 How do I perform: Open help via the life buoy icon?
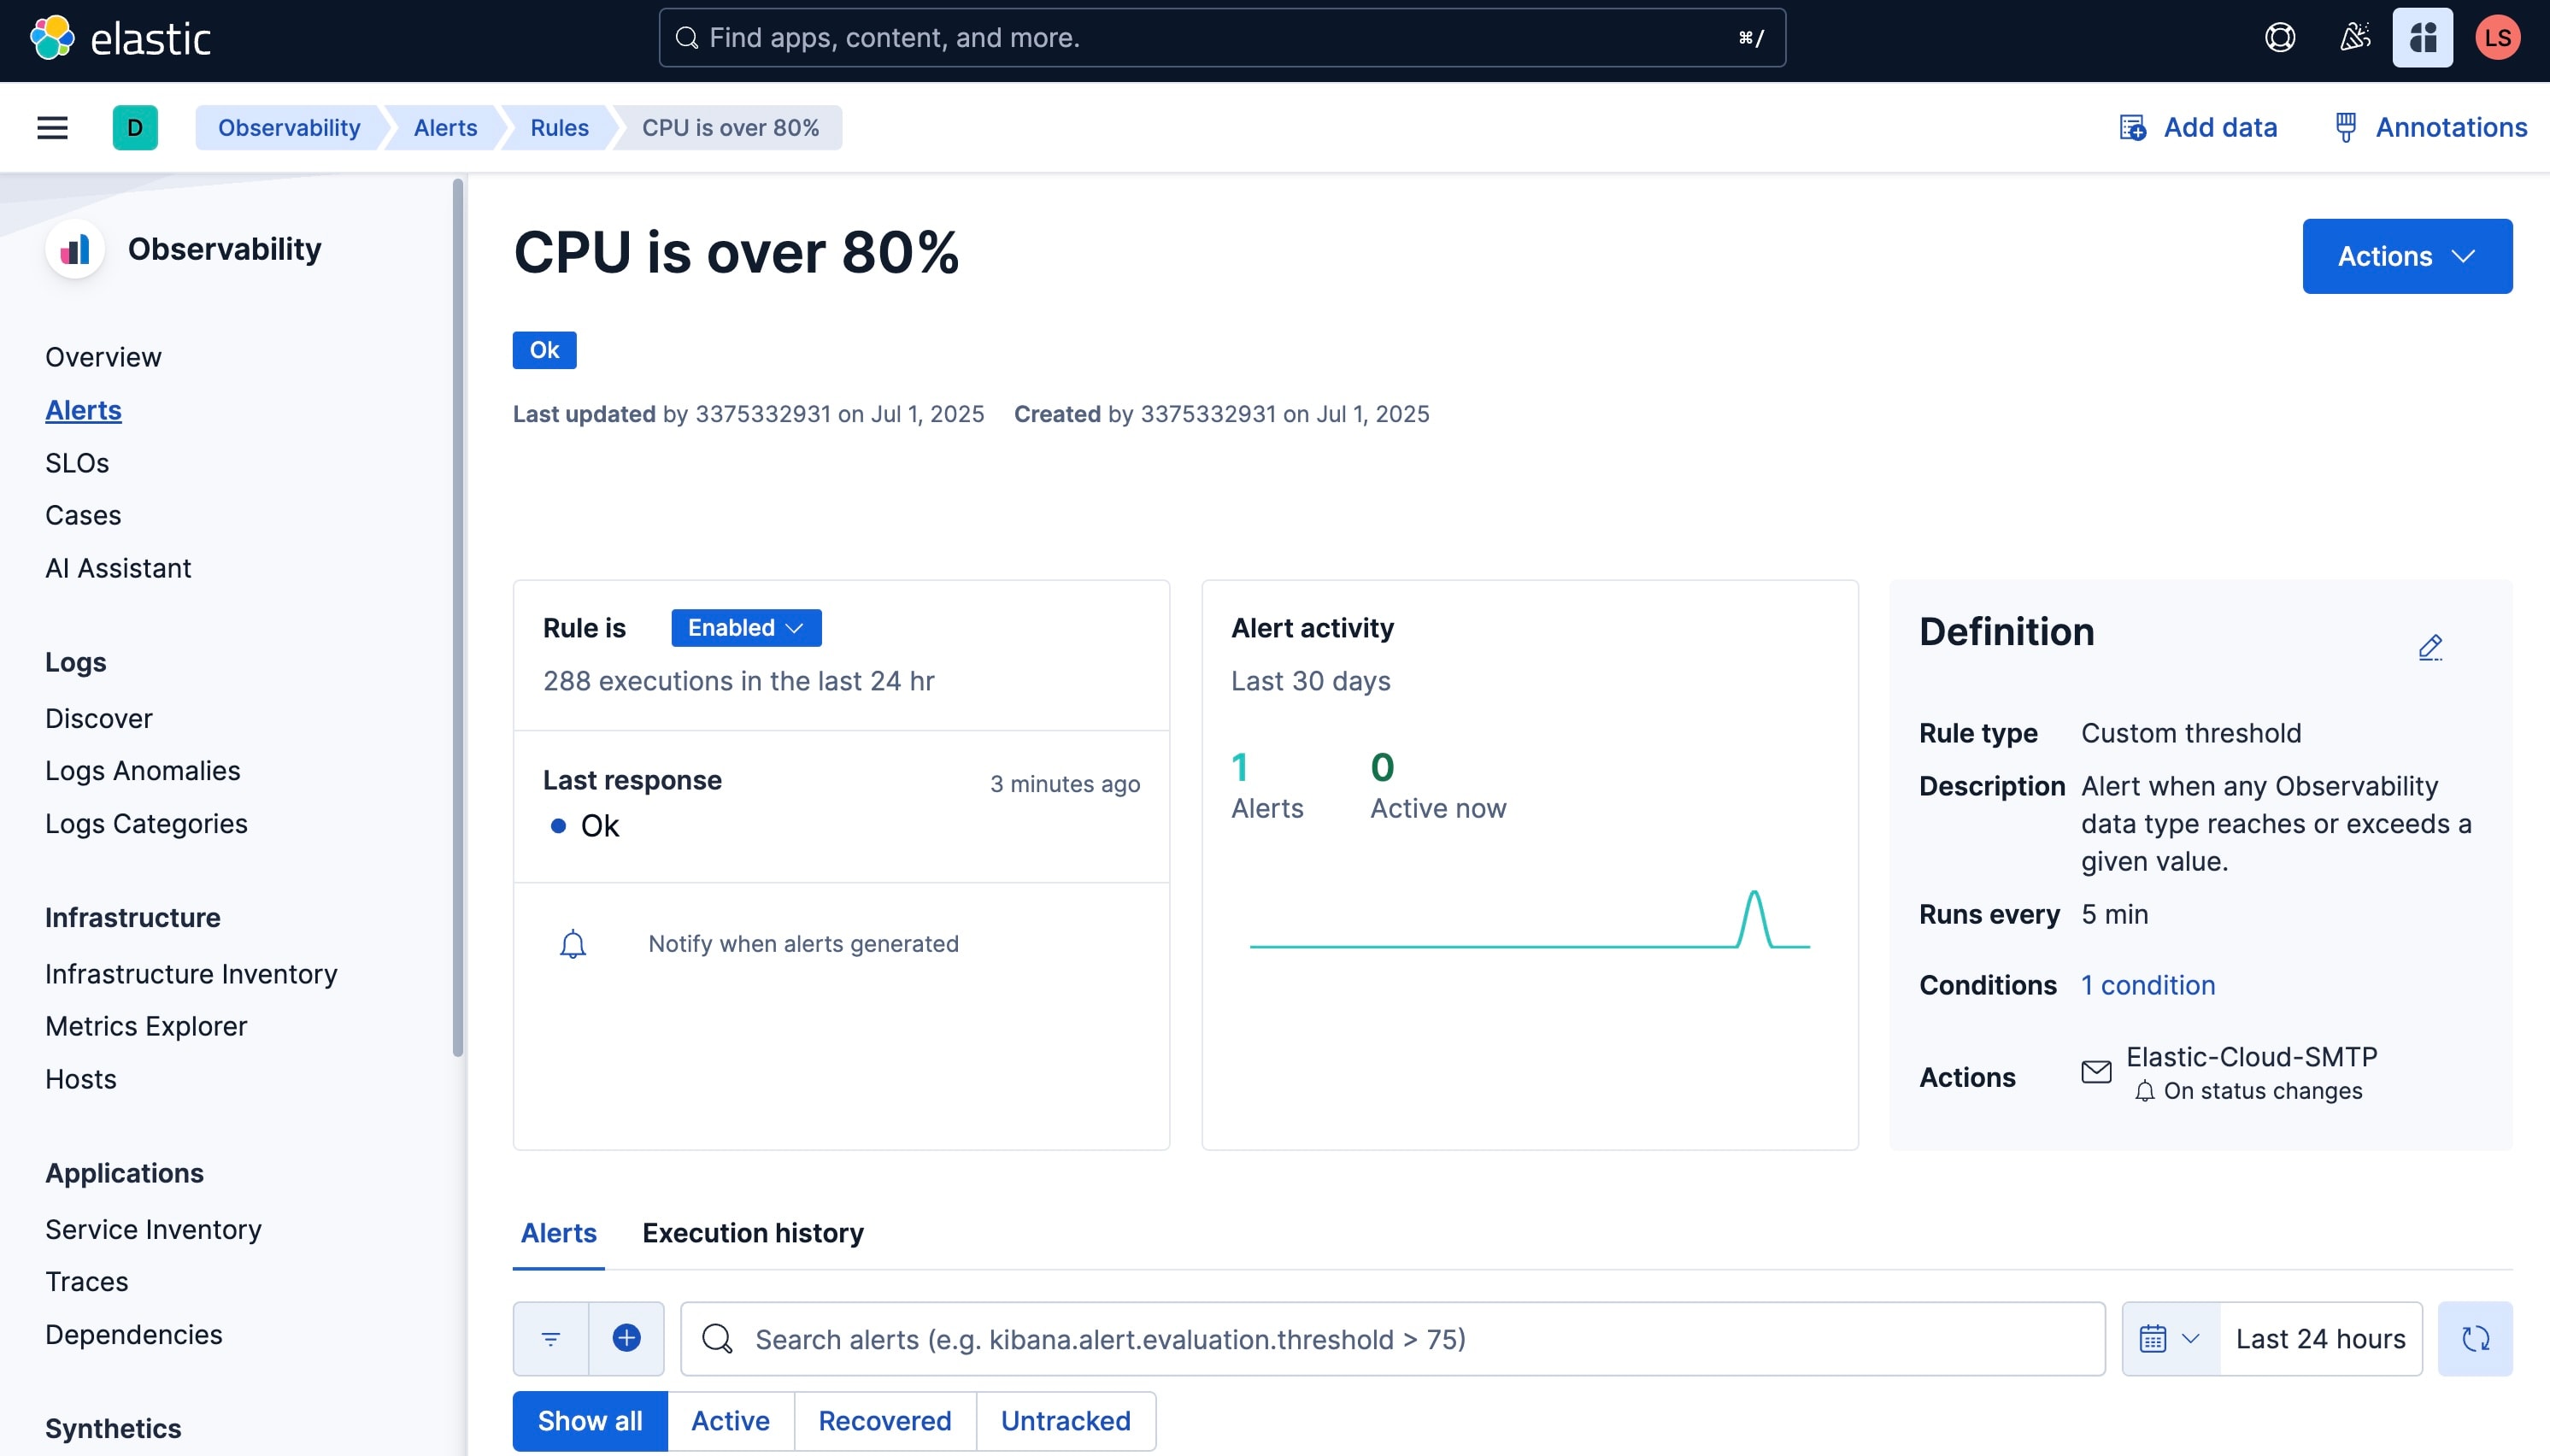[2279, 37]
